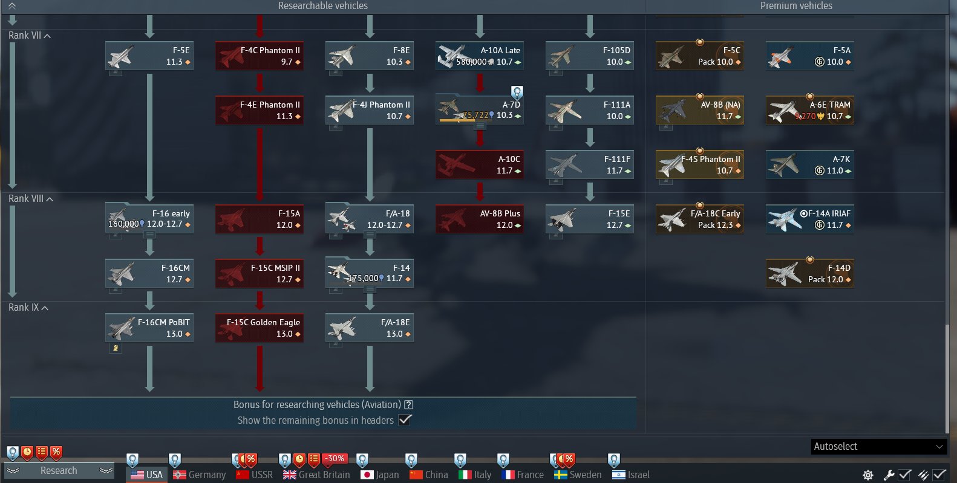
Task: Click the clock badge above the Research button
Action: pos(27,452)
